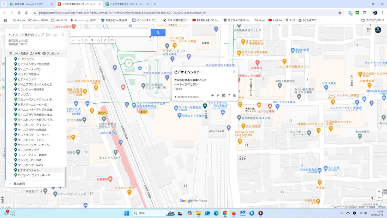The image size is (387, 218).
Task: Zoom in with the plus button
Action: (x=379, y=192)
